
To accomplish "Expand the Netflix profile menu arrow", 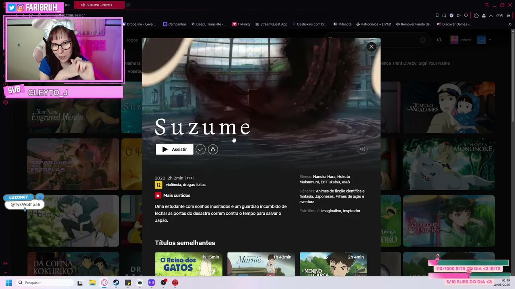I will (490, 40).
